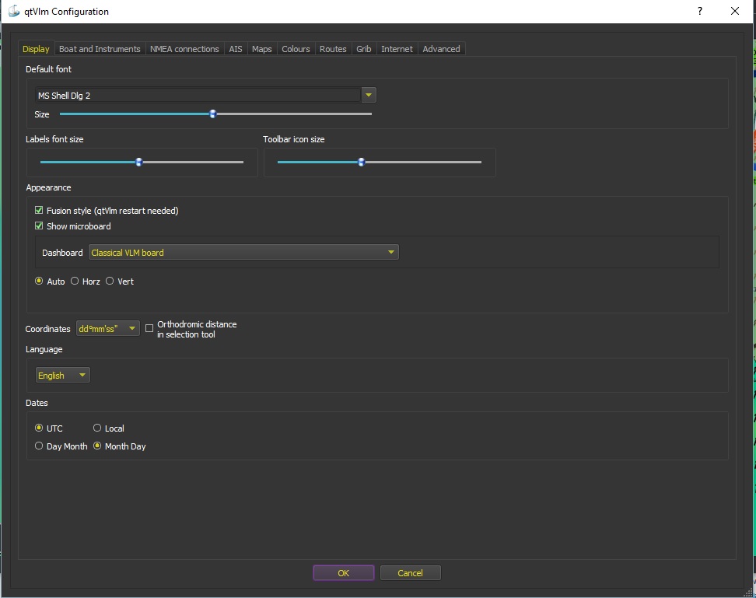Open the Coordinates format dropdown
The image size is (756, 598).
click(x=108, y=329)
